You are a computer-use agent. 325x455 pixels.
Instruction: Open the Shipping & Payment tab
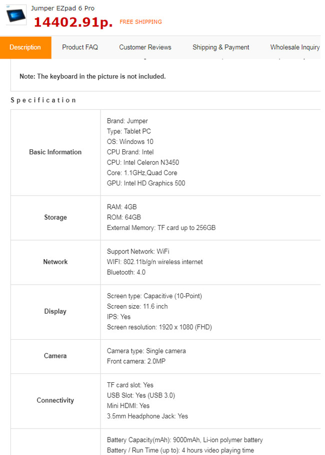[220, 48]
